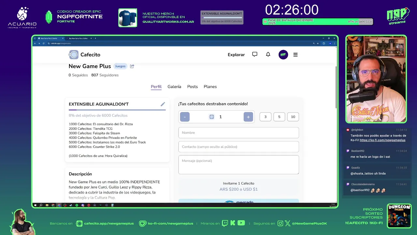Open Steam from the taskbar
The image size is (417, 235).
pos(71,205)
